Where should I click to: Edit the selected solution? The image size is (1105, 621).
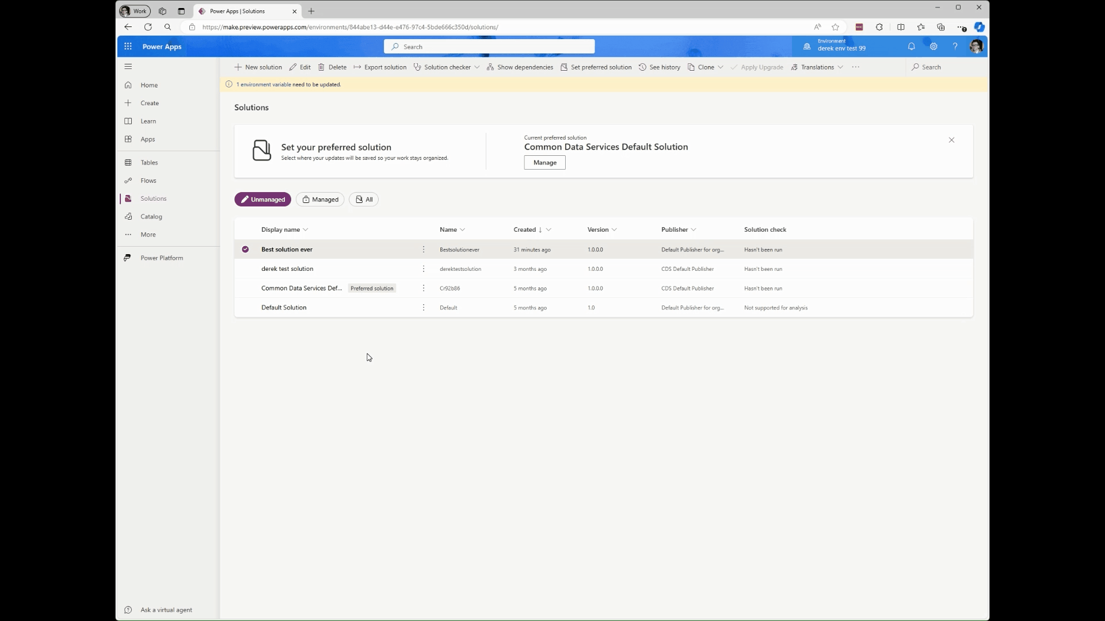pyautogui.click(x=299, y=67)
